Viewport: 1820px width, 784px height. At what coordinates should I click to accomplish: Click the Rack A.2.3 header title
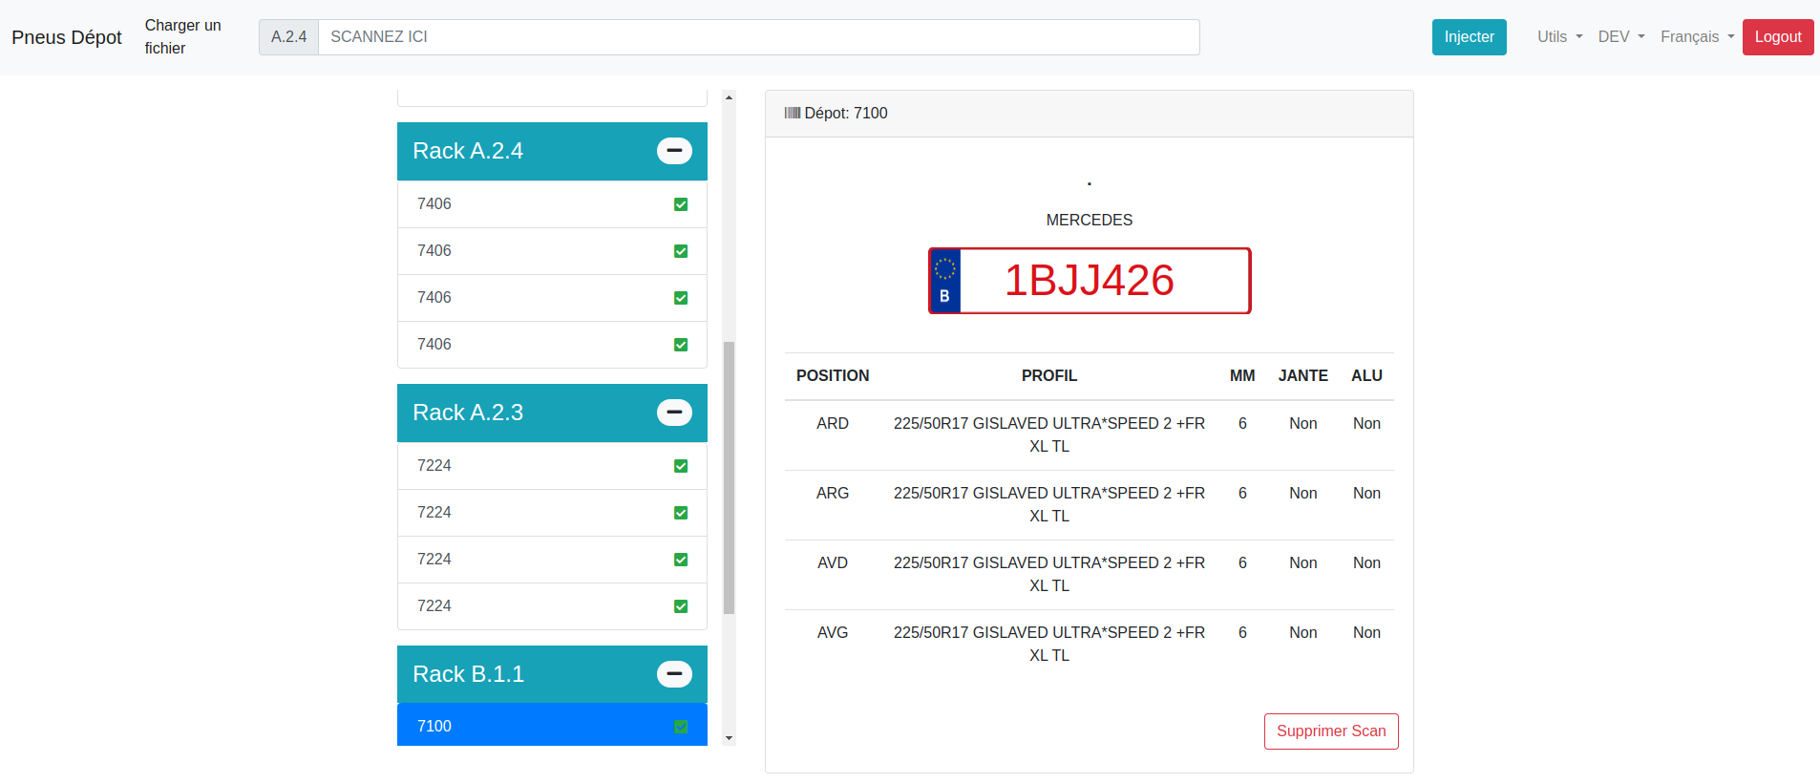point(468,413)
